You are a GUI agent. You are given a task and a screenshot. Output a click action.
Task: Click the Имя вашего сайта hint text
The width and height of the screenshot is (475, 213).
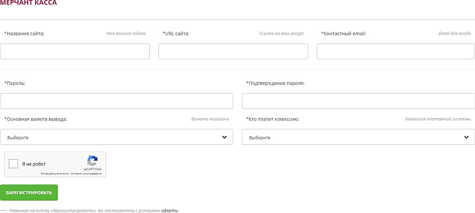pyautogui.click(x=126, y=34)
